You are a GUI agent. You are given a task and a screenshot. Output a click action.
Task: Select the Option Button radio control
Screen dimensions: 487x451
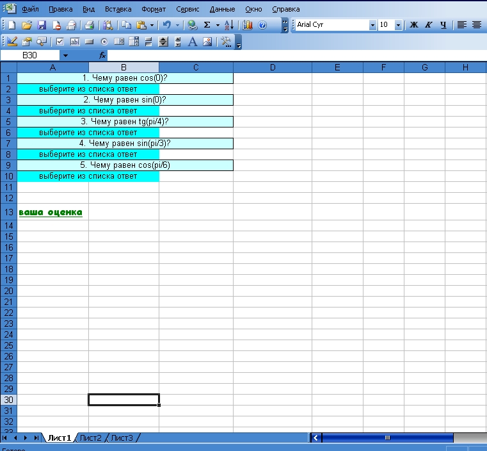point(104,42)
